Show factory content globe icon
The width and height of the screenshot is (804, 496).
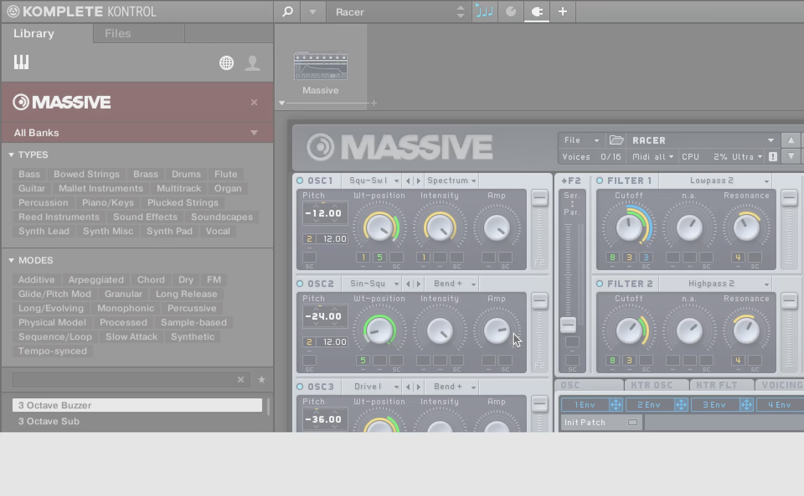[227, 63]
